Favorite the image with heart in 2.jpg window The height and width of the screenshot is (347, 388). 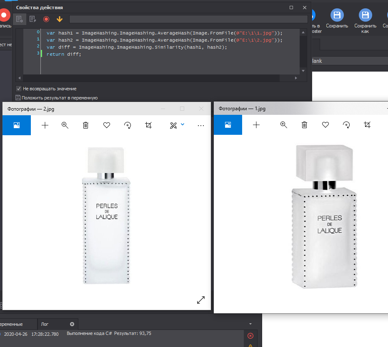pos(107,125)
